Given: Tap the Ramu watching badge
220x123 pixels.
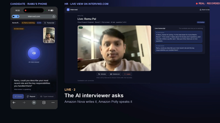Looking at the screenshot, I should click(x=28, y=23).
